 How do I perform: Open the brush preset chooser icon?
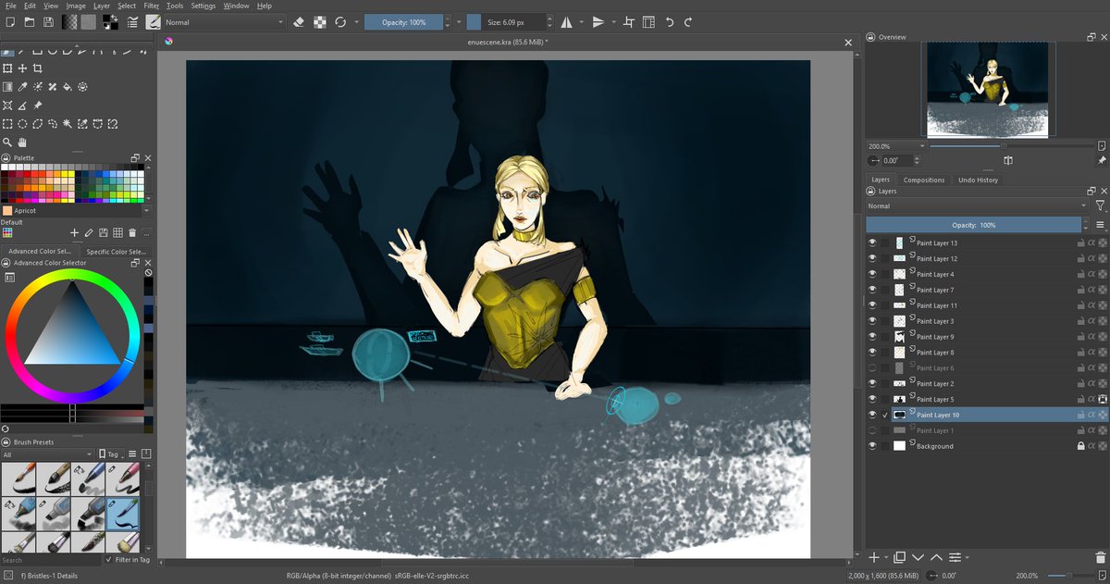pos(153,21)
